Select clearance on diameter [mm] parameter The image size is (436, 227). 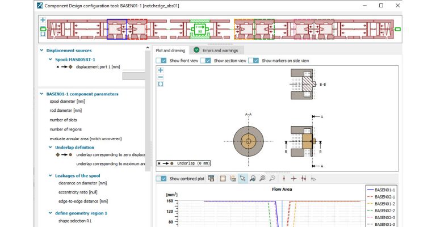click(x=82, y=183)
